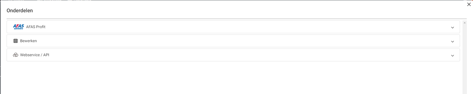Viewport: 473px width, 94px height.
Task: Click the divider line under Onderdelen
Action: tap(237, 19)
